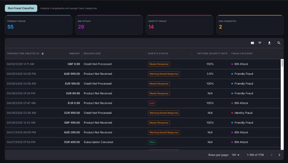Select the Geo-Mismatch summary card
This screenshot has width=288, height=163.
250,25
